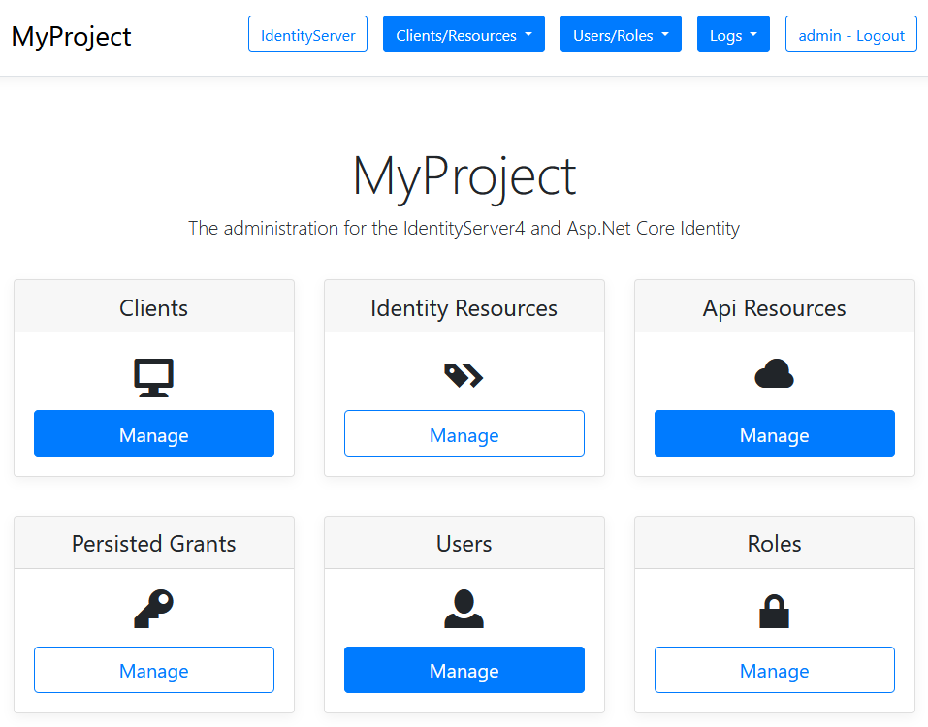The width and height of the screenshot is (928, 727).
Task: Manage Users
Action: pyautogui.click(x=464, y=670)
